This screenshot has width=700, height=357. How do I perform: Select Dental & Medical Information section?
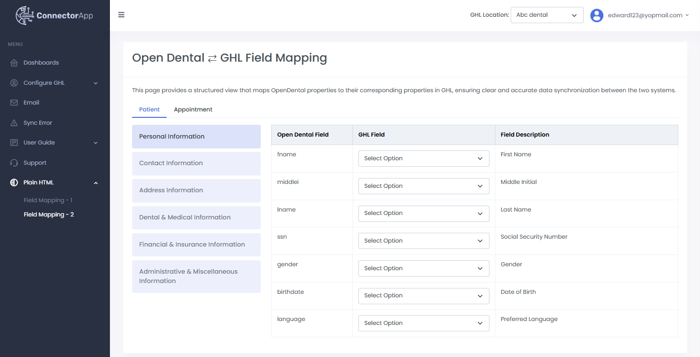tap(196, 217)
